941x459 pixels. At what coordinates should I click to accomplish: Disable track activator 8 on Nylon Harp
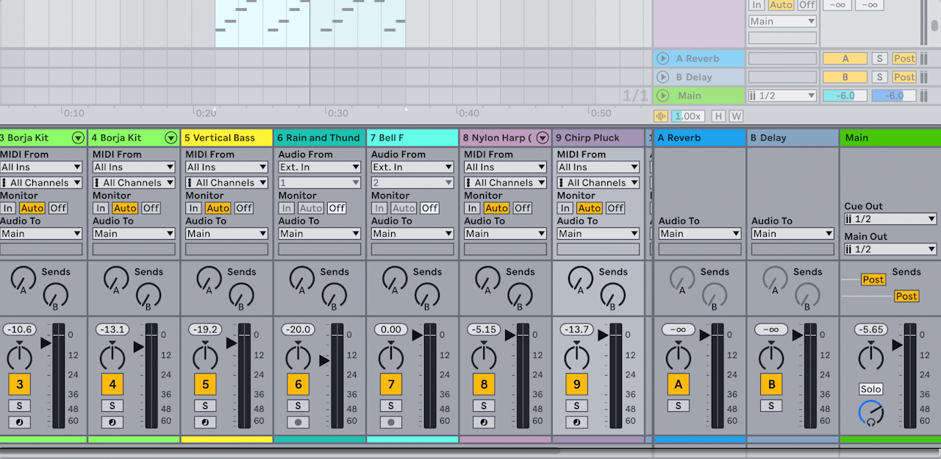483,384
